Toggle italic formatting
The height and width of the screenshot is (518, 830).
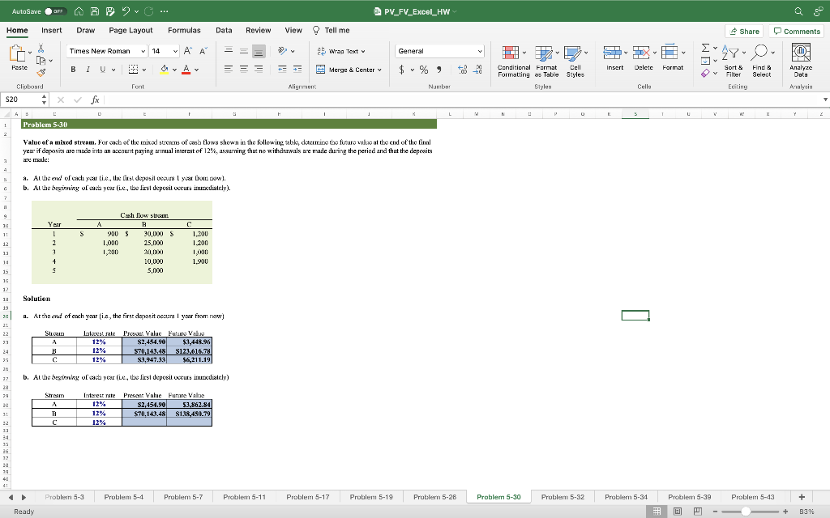click(x=88, y=68)
